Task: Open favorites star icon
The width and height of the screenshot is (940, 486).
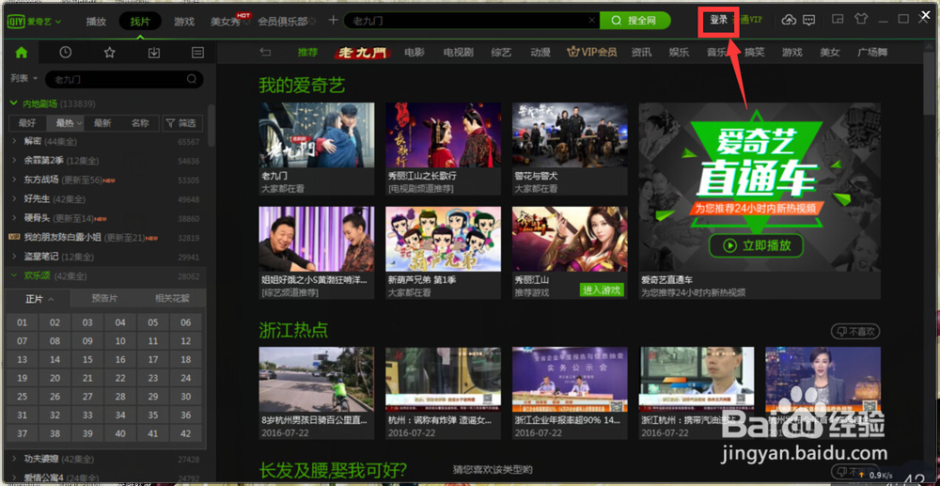Action: click(x=110, y=53)
